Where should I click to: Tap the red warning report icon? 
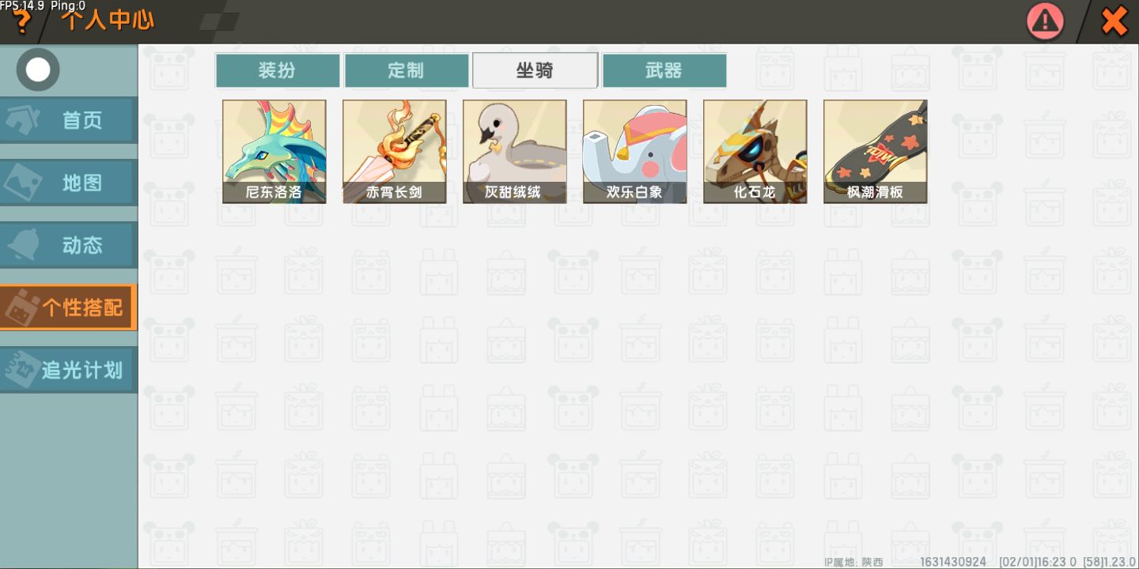tap(1045, 21)
